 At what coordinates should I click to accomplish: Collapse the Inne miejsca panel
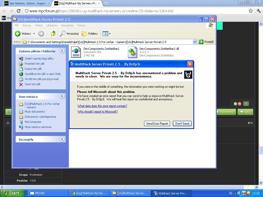pos(62,96)
